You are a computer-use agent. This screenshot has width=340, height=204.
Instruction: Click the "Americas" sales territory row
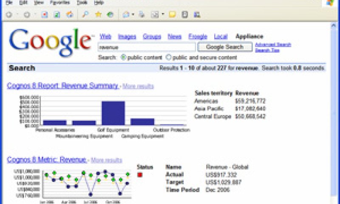(230, 101)
